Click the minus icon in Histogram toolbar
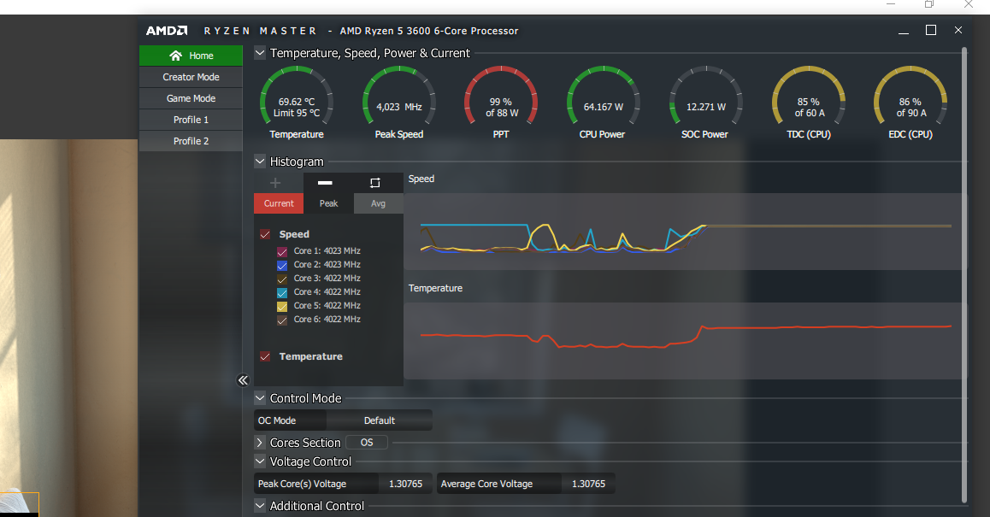The image size is (990, 517). (x=325, y=183)
